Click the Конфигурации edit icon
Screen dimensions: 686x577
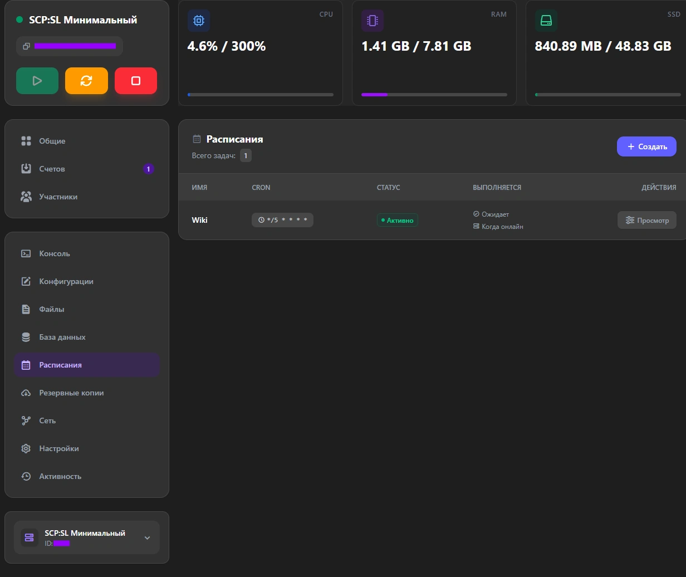(26, 281)
